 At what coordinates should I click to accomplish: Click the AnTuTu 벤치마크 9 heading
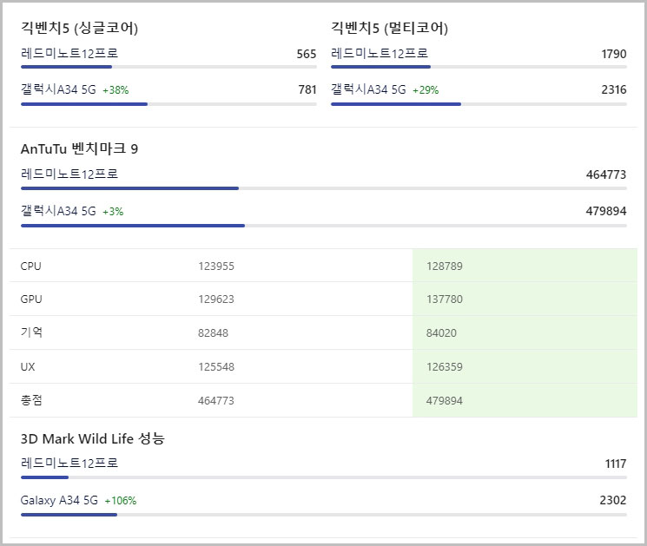pos(79,148)
